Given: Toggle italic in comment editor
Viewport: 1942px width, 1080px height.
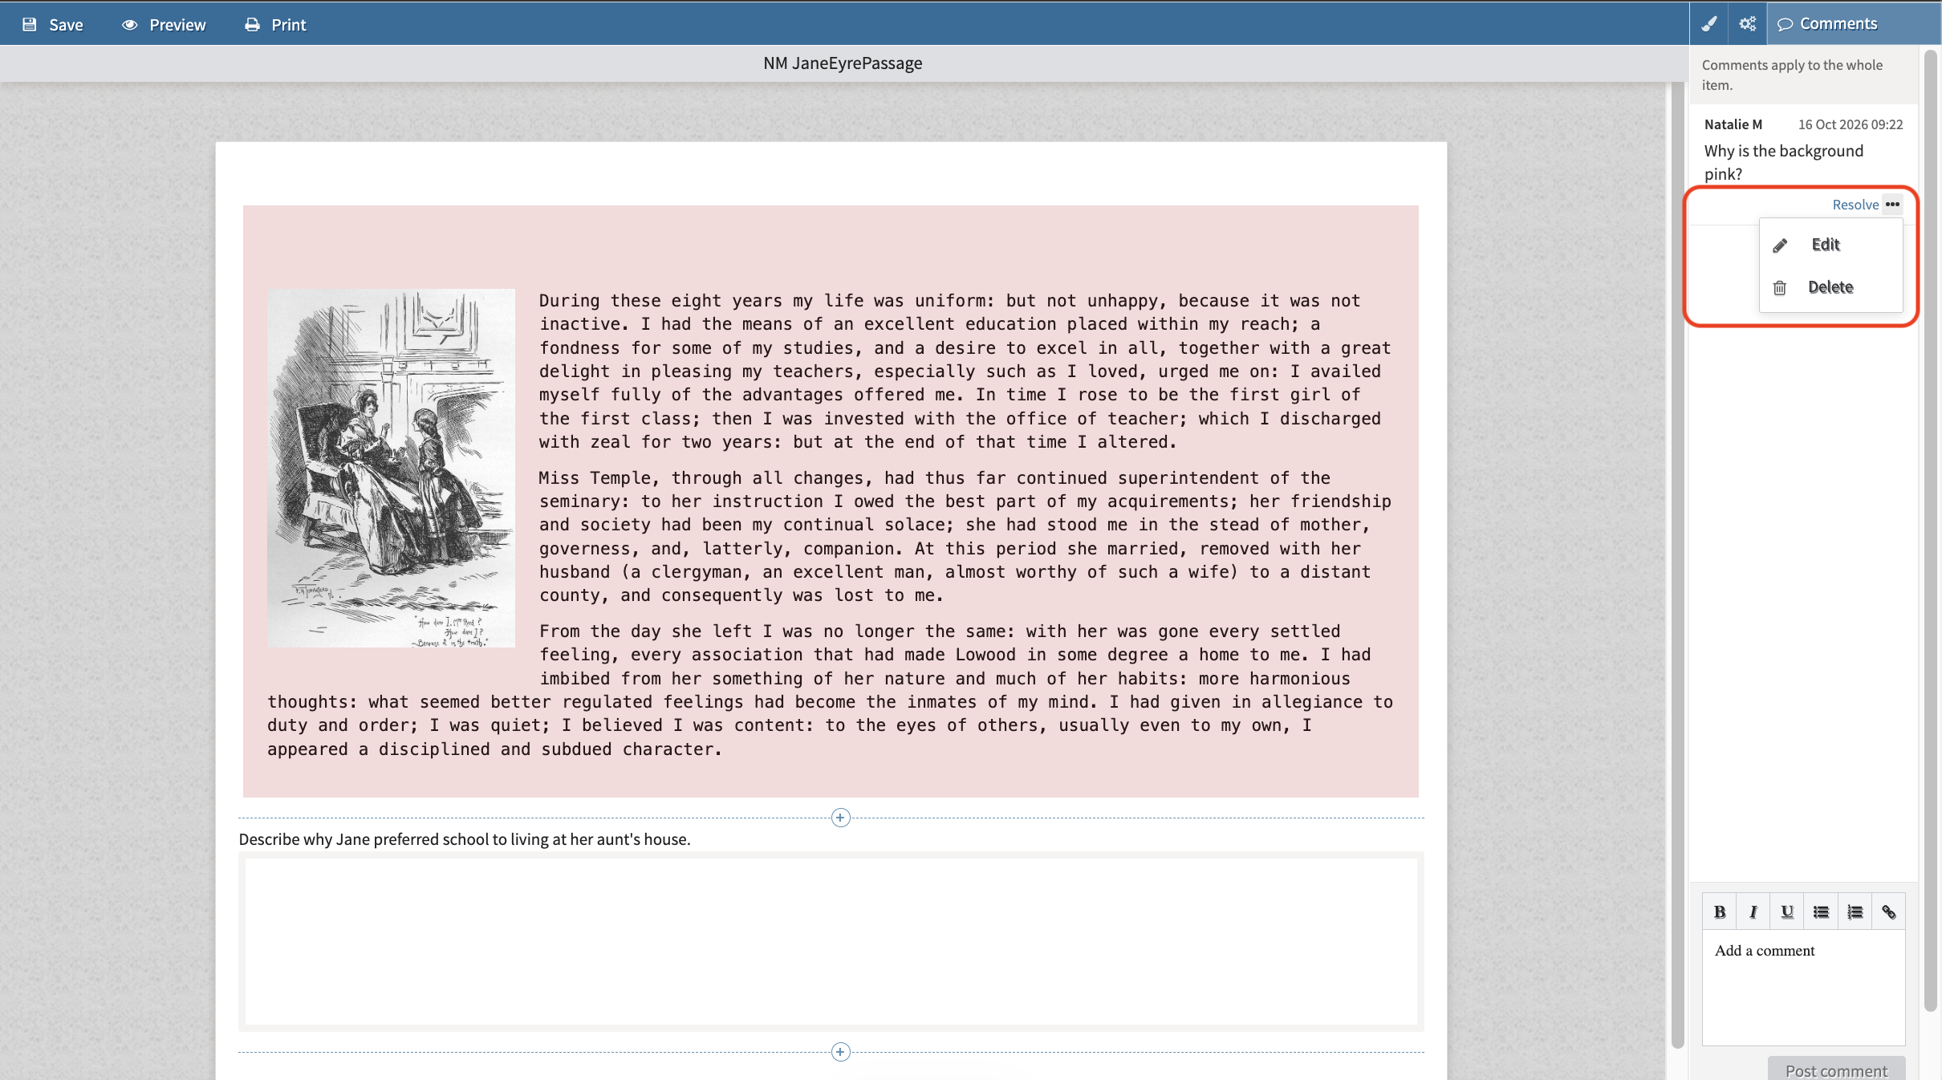Looking at the screenshot, I should (1753, 912).
